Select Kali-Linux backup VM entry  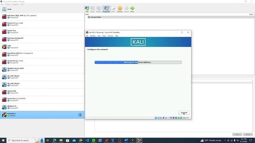point(42,39)
